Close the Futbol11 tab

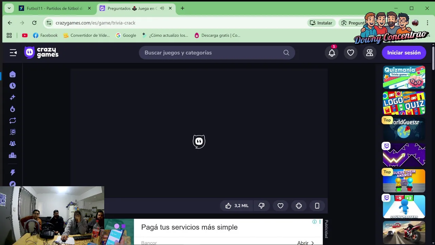(x=89, y=9)
